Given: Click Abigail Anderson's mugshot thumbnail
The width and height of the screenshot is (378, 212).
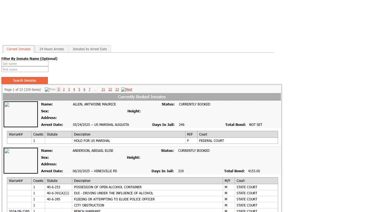Looking at the screenshot, I should (x=21, y=161).
